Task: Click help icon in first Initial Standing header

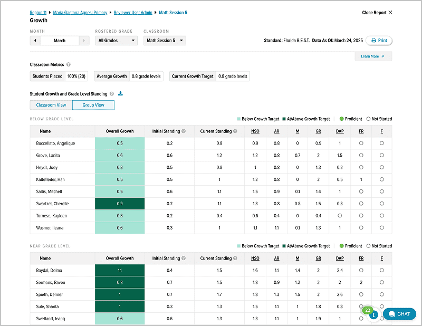Action: pos(184,131)
